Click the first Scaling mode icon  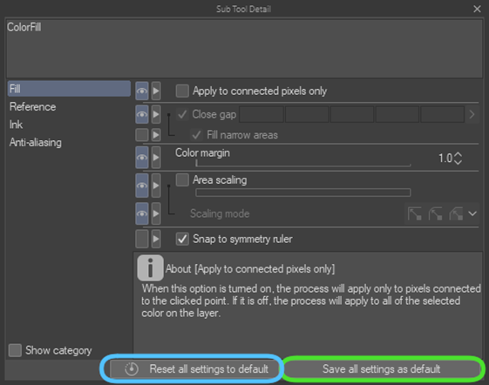coord(415,214)
